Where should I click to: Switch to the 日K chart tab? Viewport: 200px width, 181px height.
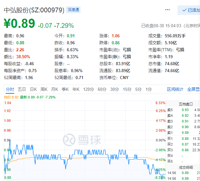[33, 89]
